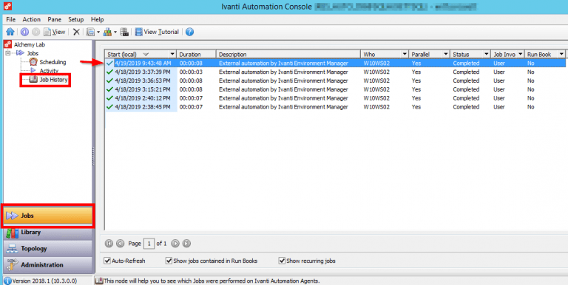Open the Scheduling tree node

coord(53,62)
